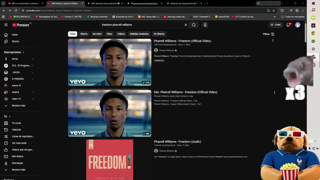Open more options for Freedom (Official Video)
Screen dimensions: 320x180
click(x=273, y=40)
